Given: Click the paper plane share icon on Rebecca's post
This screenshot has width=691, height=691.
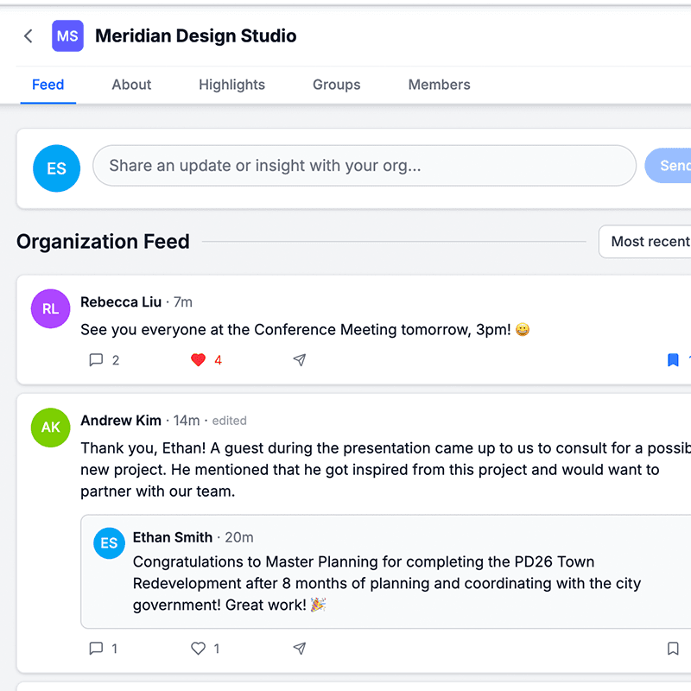Looking at the screenshot, I should (299, 359).
